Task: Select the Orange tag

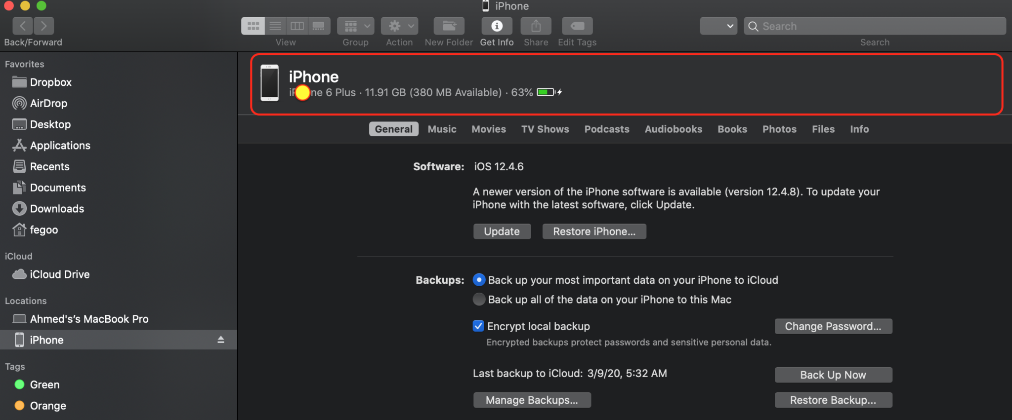Action: coord(47,406)
